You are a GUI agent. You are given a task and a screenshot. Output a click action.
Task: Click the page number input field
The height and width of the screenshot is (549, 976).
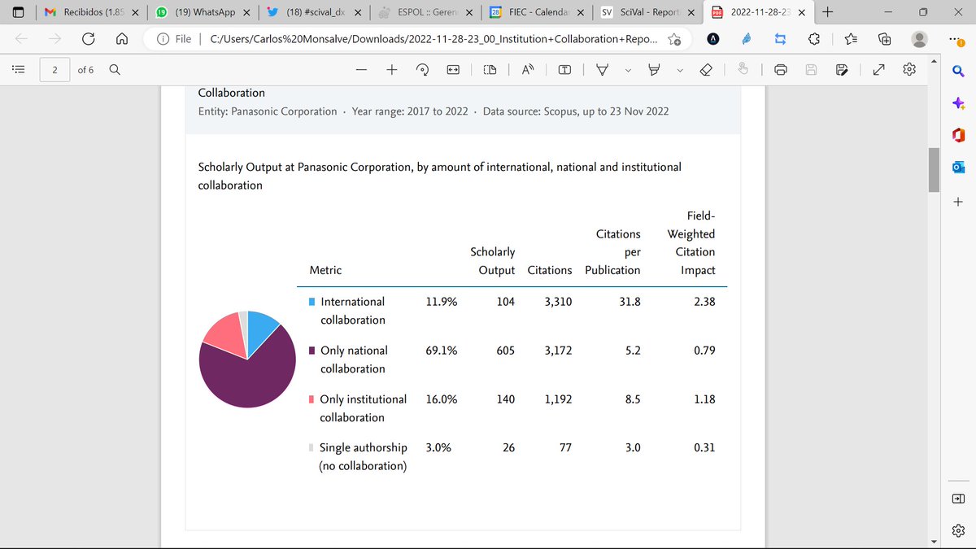click(x=54, y=70)
